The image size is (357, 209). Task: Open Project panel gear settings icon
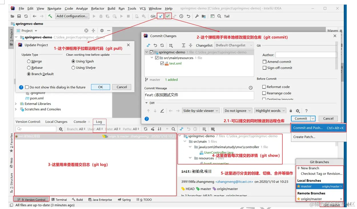point(102,31)
